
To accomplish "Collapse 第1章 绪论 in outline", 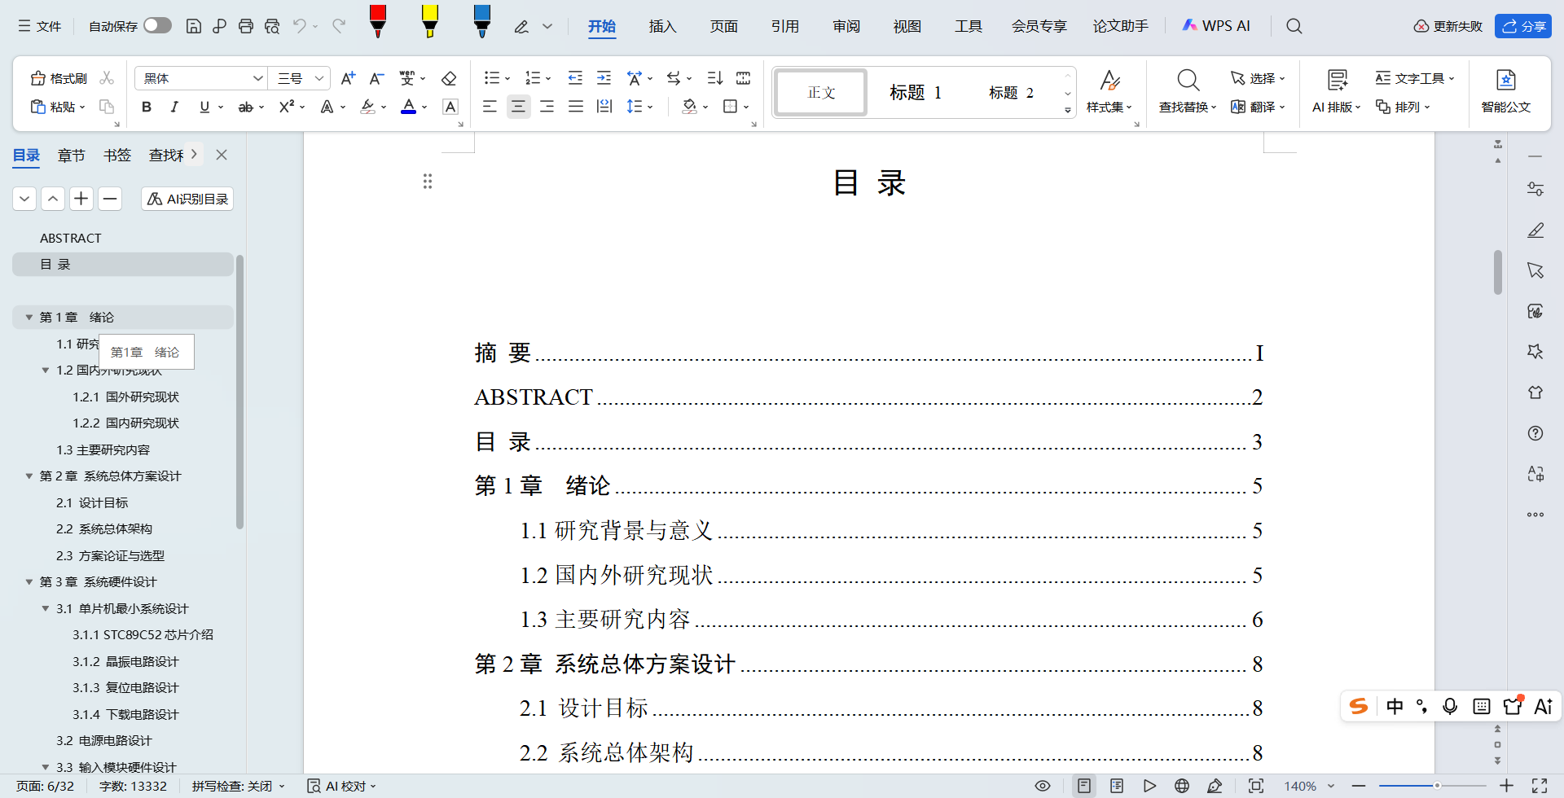I will 29,318.
